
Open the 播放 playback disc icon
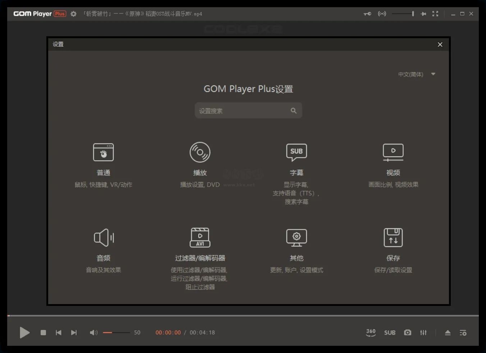tap(200, 152)
